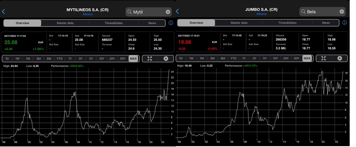
Task: Click the magnifier icon in 'Bela' search
Action: coord(303,12)
